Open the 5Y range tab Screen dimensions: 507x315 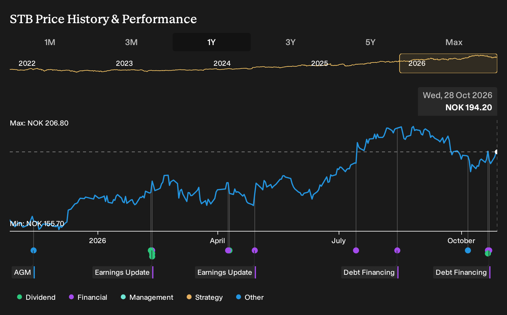[370, 42]
